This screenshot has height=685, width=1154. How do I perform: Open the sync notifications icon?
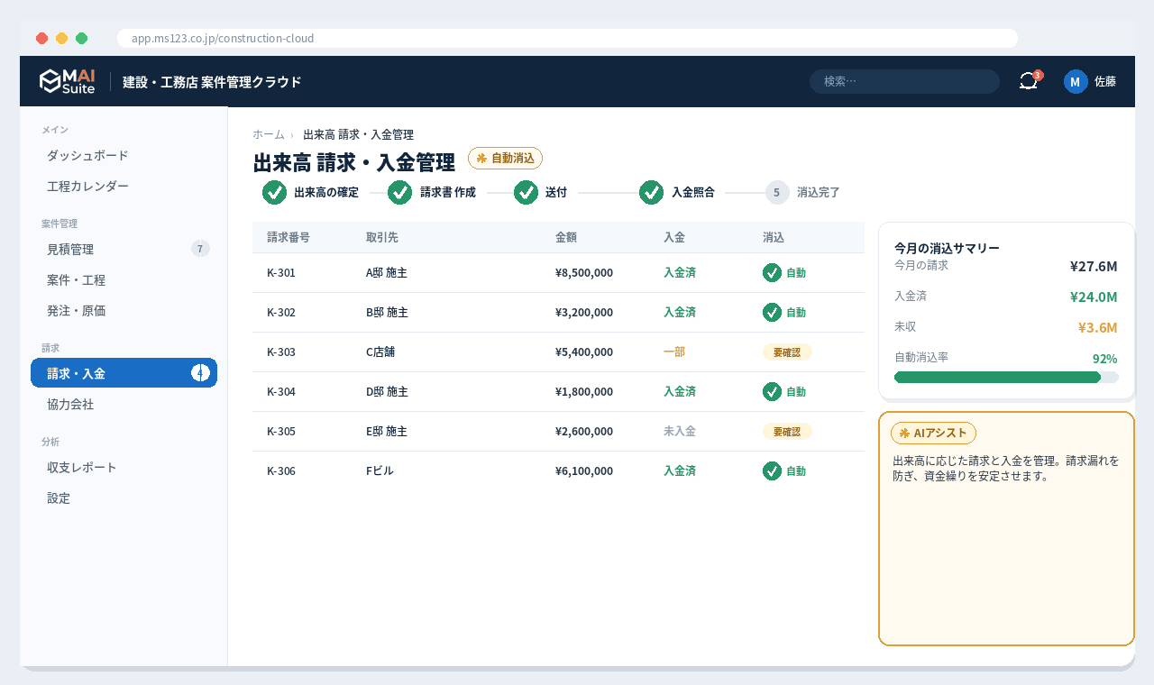coord(1029,81)
